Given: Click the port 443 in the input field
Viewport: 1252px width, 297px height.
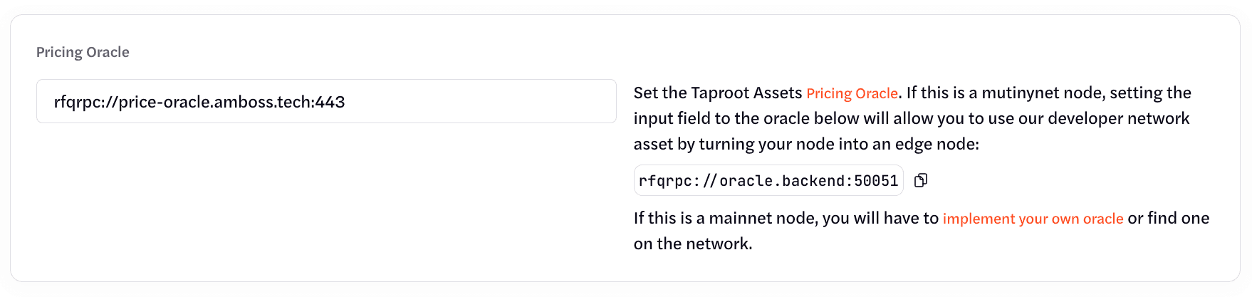Looking at the screenshot, I should point(330,103).
